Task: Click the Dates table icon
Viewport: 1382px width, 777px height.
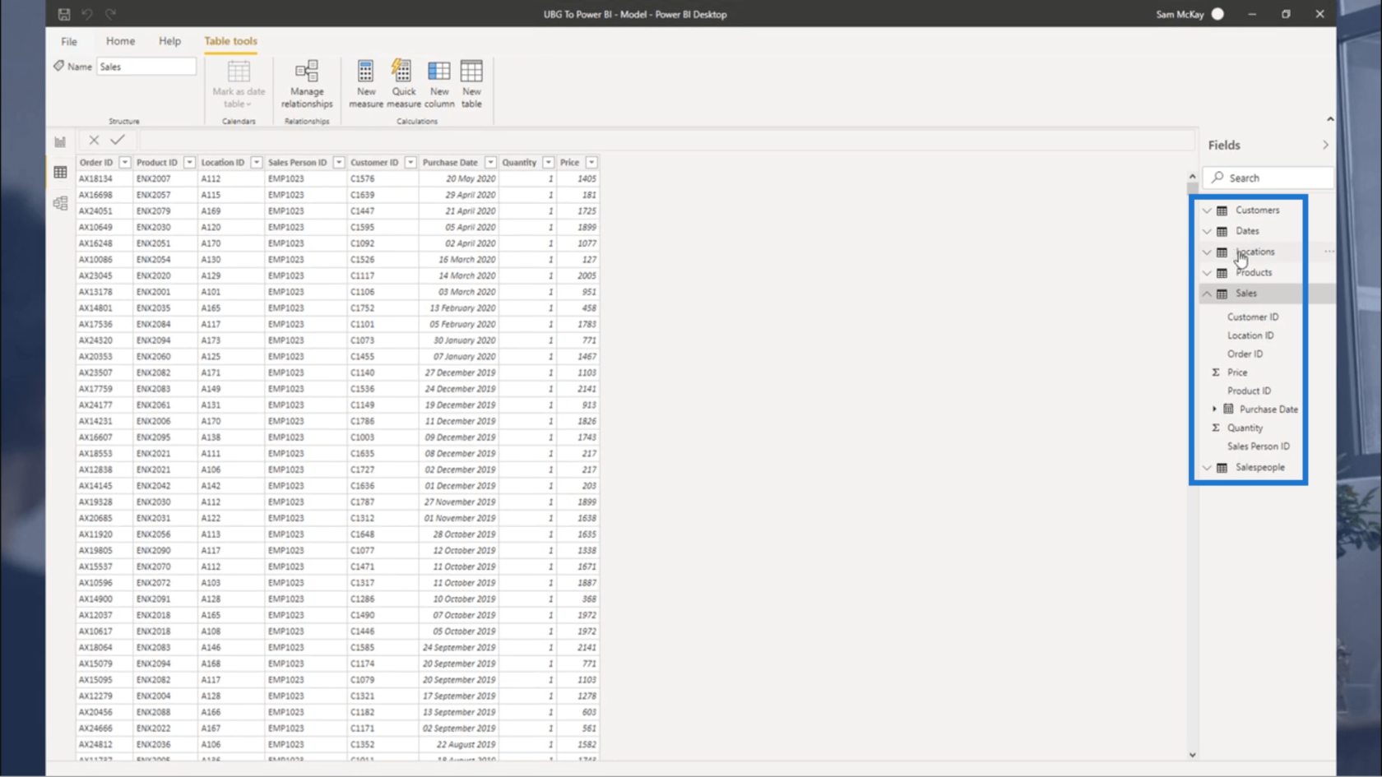Action: pyautogui.click(x=1222, y=231)
